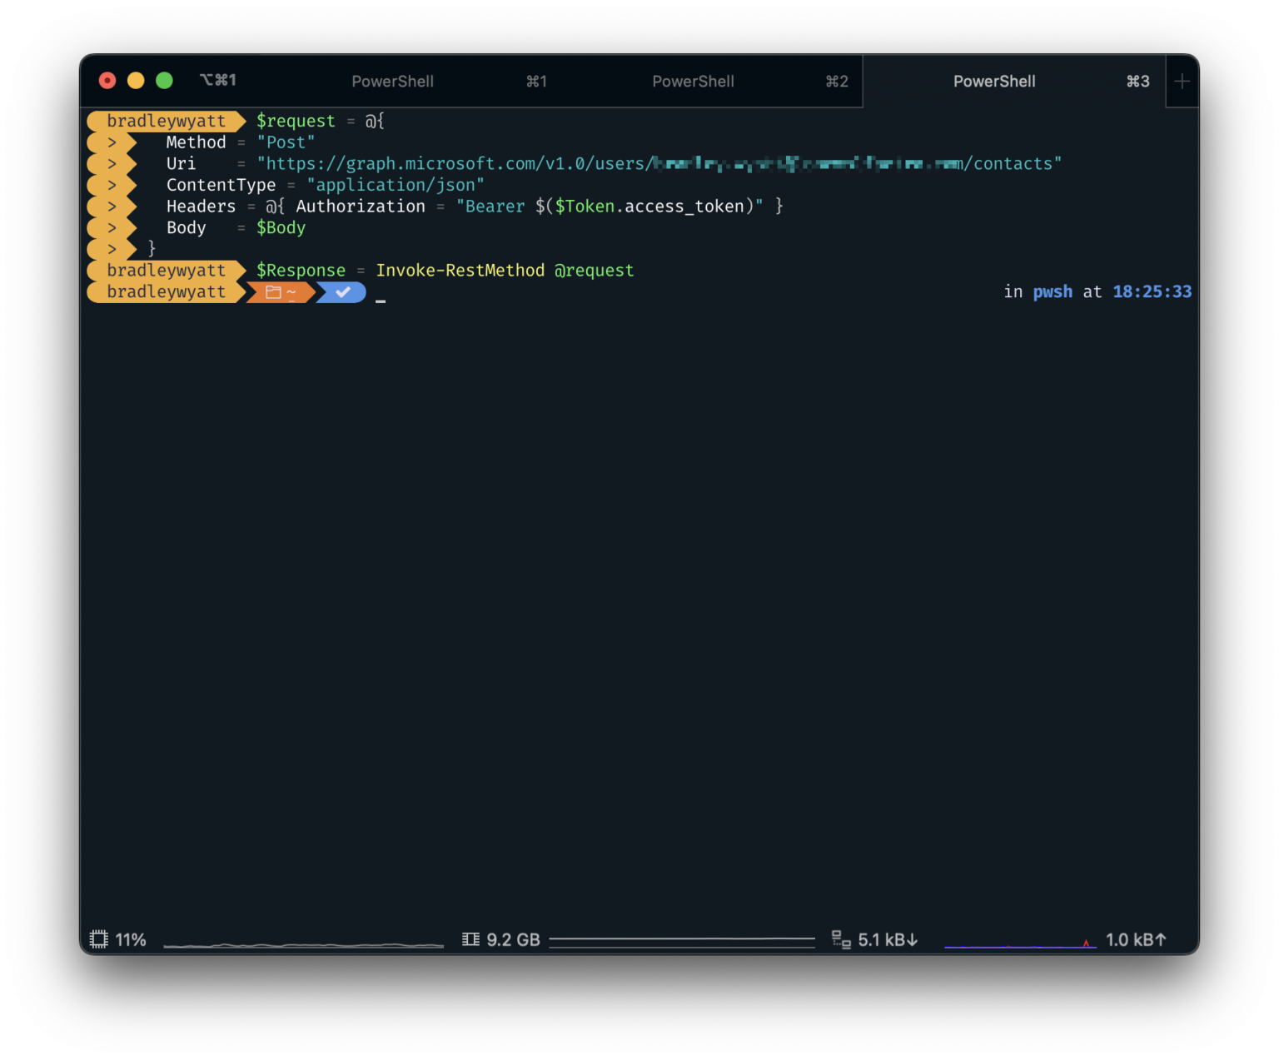Click the red close window button
Screen dimensions: 1279x1060
point(107,80)
